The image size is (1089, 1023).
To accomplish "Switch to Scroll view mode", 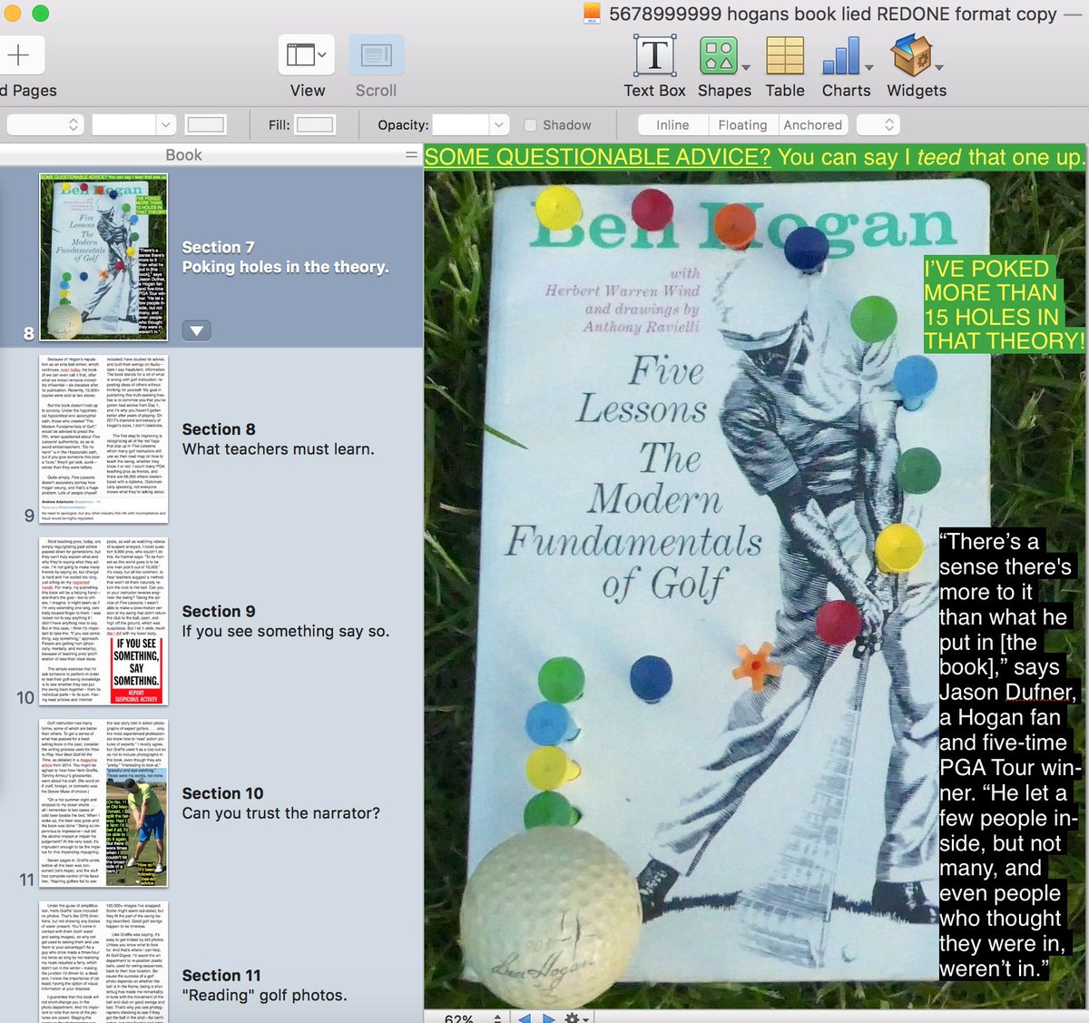I will click(376, 55).
